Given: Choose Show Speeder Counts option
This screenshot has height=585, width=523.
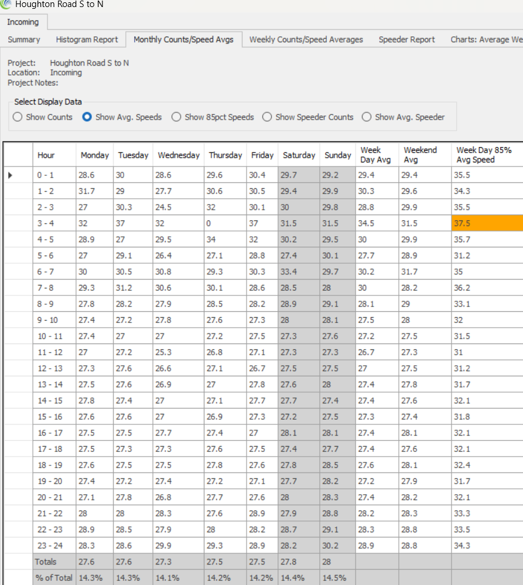Looking at the screenshot, I should 267,117.
